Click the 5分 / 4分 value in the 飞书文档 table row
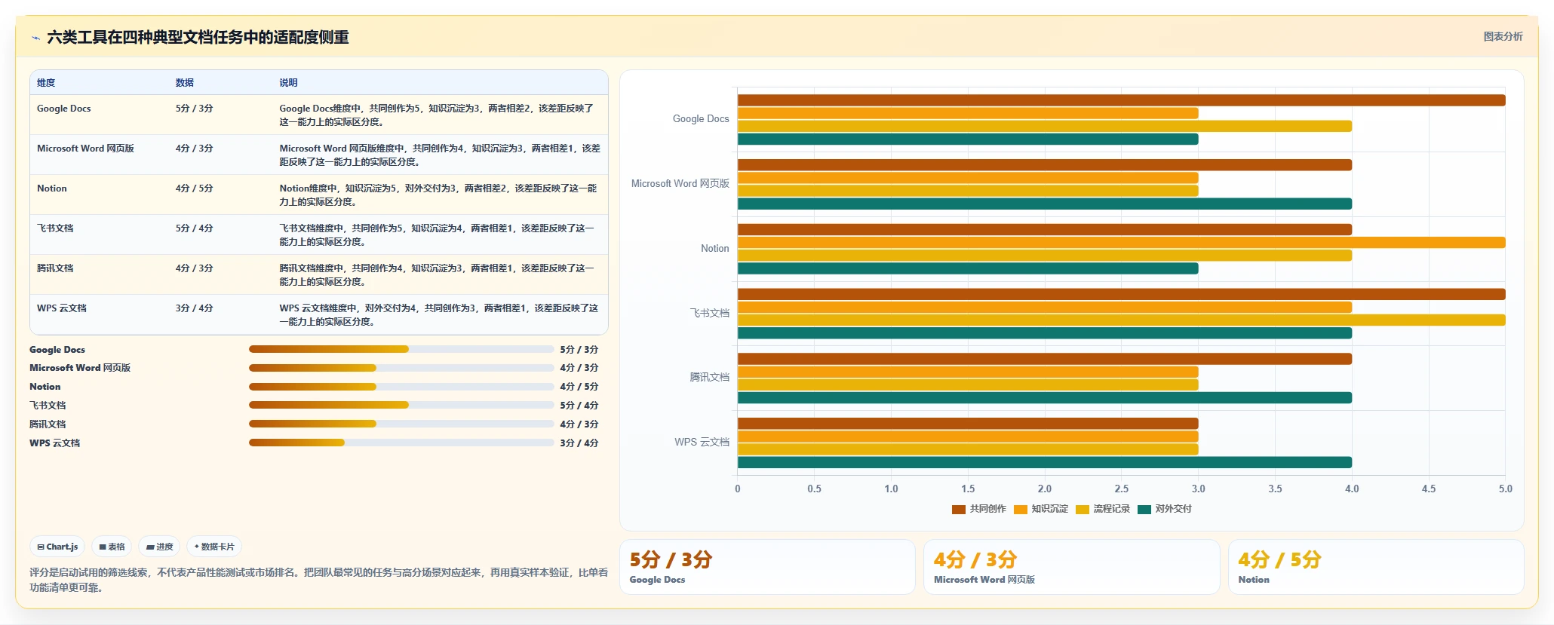Image resolution: width=1554 pixels, height=625 pixels. click(195, 228)
